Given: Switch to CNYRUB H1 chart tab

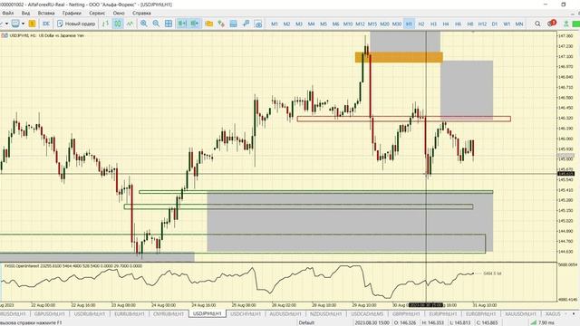Looking at the screenshot, I should 169,314.
